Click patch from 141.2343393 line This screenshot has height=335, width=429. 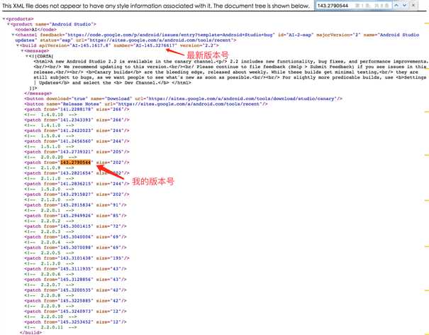[x=77, y=120]
